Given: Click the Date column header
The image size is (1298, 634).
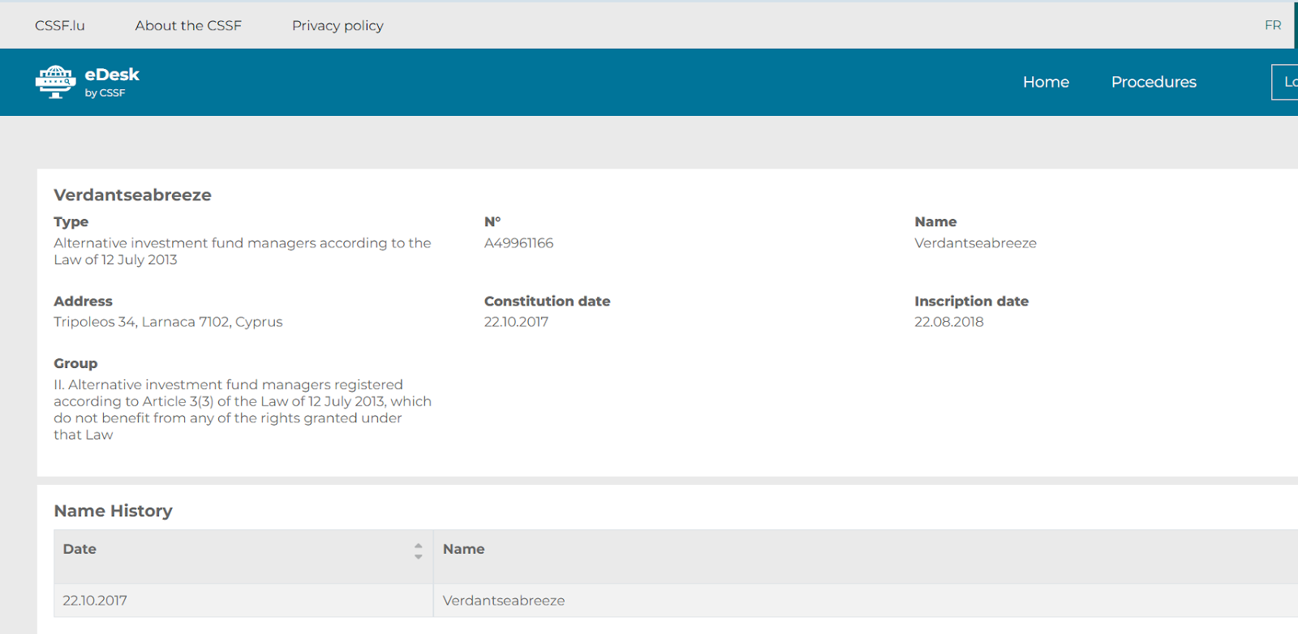Looking at the screenshot, I should pos(80,549).
